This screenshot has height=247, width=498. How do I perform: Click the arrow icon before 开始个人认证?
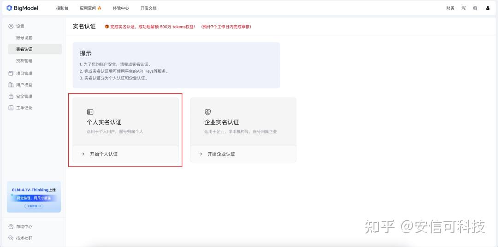pyautogui.click(x=83, y=154)
